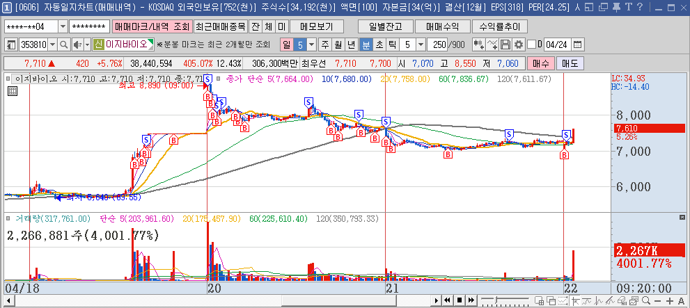Toggle the 체 filter button
The height and width of the screenshot is (308, 690).
(269, 26)
